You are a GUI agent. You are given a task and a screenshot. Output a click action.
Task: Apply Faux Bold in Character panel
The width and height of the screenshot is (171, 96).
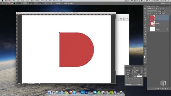pyautogui.click(x=126, y=79)
